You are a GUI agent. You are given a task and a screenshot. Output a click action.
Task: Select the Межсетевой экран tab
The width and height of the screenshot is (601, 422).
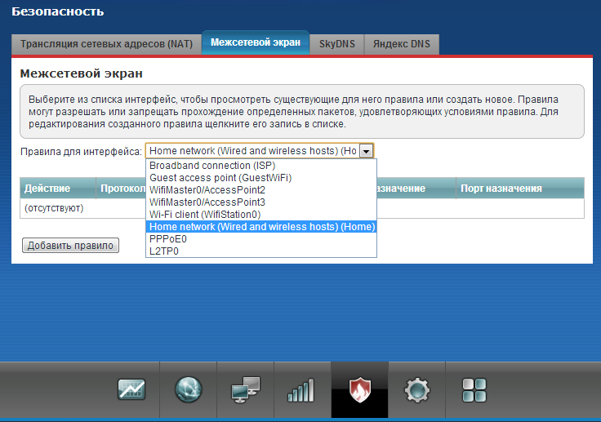(255, 42)
